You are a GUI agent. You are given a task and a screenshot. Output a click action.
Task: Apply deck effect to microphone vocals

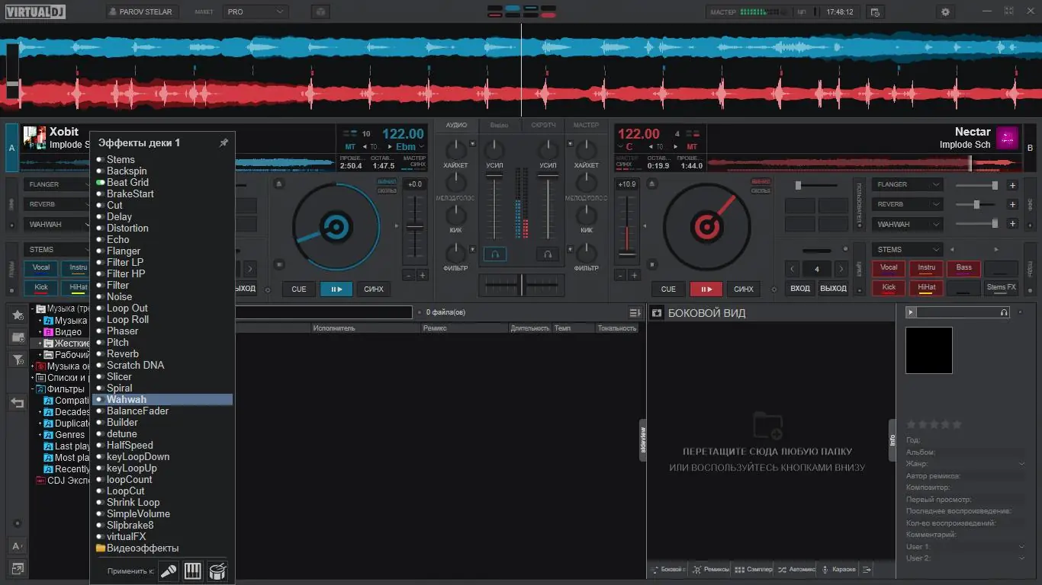click(x=167, y=571)
